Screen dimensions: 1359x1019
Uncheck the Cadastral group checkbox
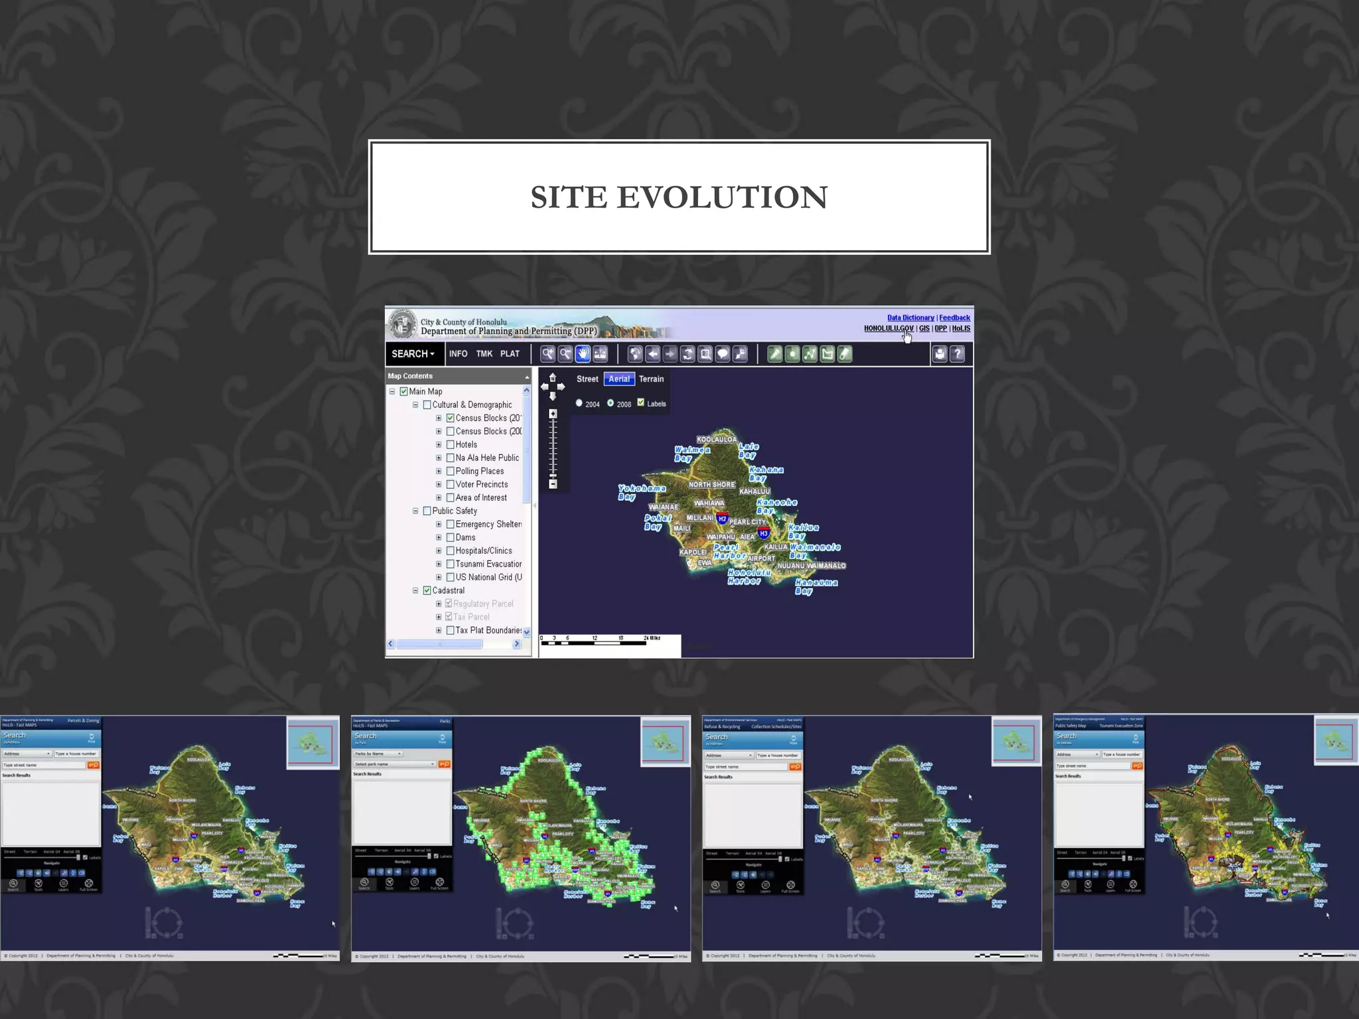coord(427,590)
